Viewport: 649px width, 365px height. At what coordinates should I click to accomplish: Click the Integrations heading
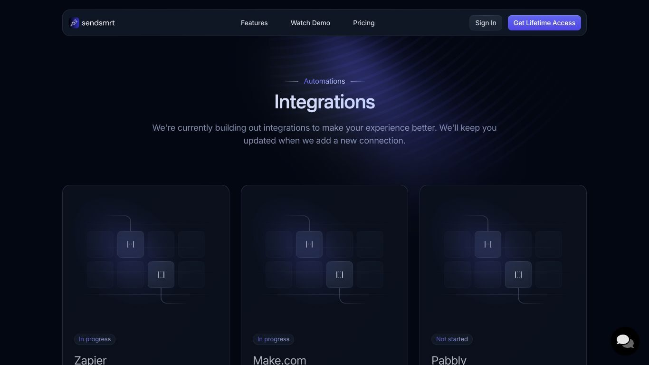(324, 102)
